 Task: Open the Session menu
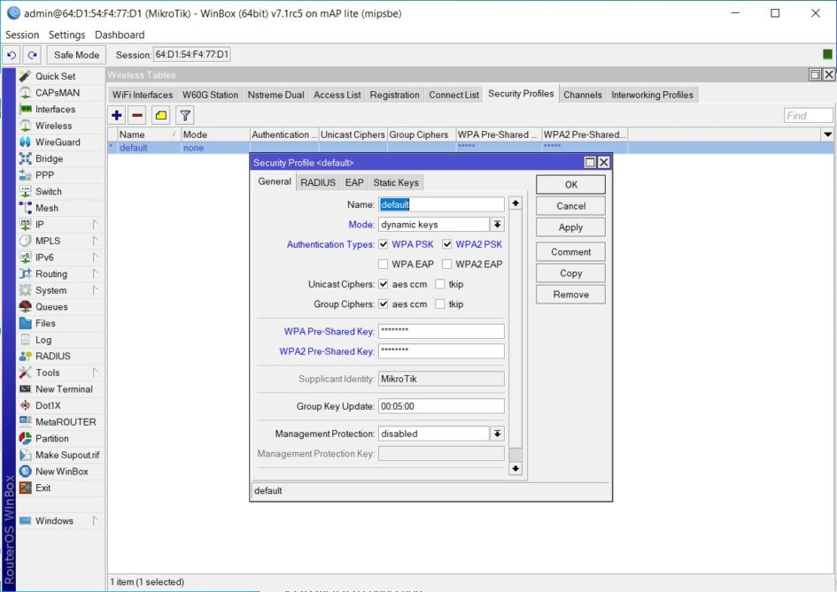pos(22,35)
